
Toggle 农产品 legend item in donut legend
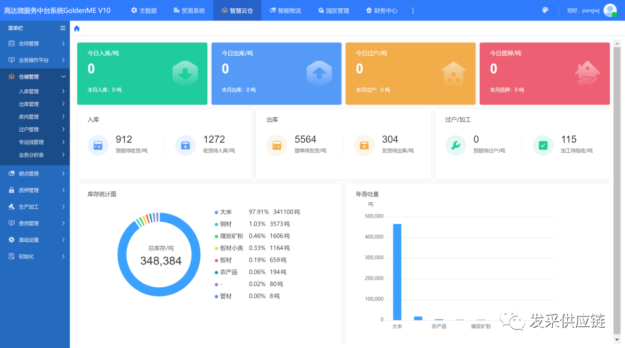pos(226,272)
